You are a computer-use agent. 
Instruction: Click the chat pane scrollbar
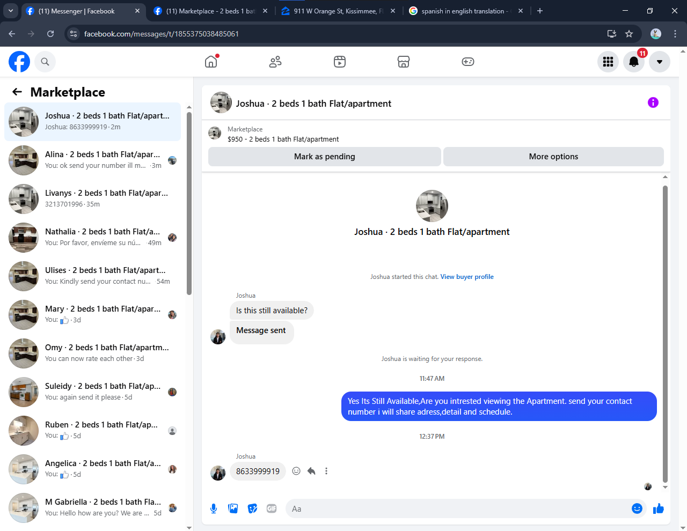point(665,334)
